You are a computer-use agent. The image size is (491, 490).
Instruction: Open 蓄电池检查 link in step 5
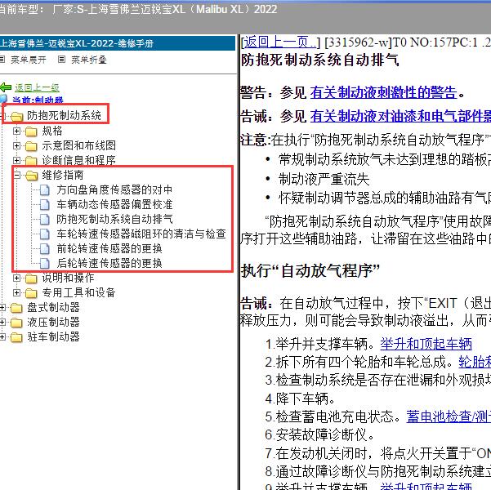[x=449, y=416]
